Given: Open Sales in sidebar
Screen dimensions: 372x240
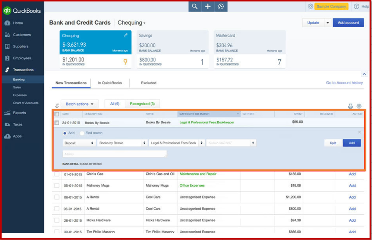Looking at the screenshot, I should (17, 87).
